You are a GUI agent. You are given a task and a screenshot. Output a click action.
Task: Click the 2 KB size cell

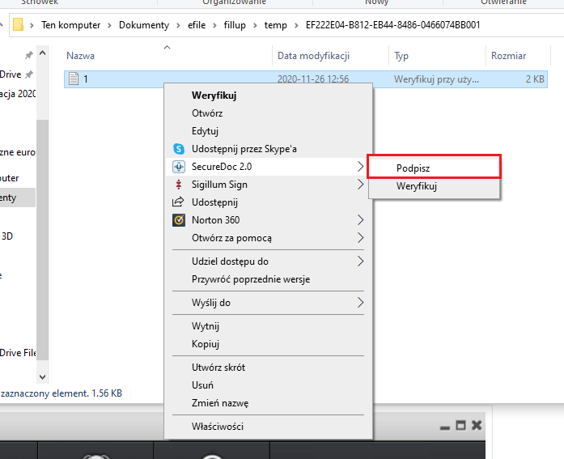pyautogui.click(x=535, y=79)
